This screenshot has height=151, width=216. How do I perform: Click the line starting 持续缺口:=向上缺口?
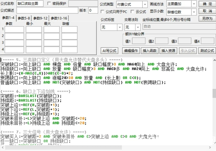103,69
